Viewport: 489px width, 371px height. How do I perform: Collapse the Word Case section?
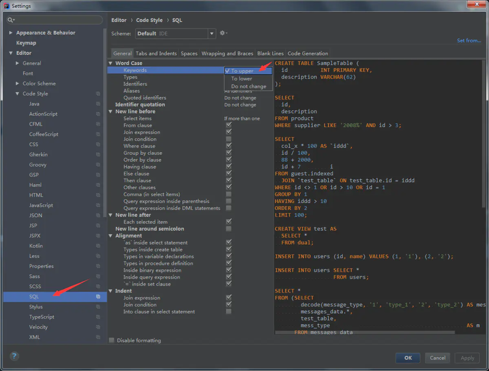(x=110, y=63)
